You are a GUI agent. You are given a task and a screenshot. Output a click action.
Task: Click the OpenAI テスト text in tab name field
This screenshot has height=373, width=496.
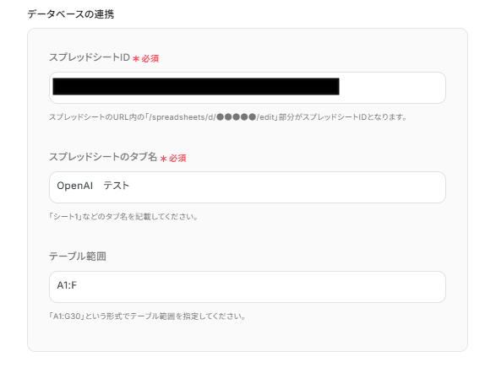[93, 186]
